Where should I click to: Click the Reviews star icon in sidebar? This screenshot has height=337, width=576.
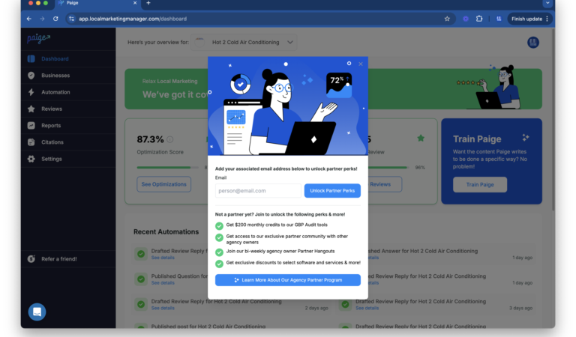coord(31,109)
